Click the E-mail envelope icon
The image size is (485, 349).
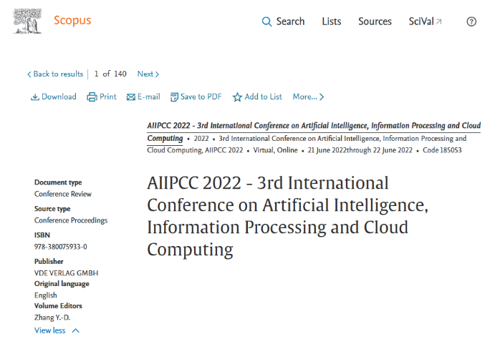pos(131,97)
